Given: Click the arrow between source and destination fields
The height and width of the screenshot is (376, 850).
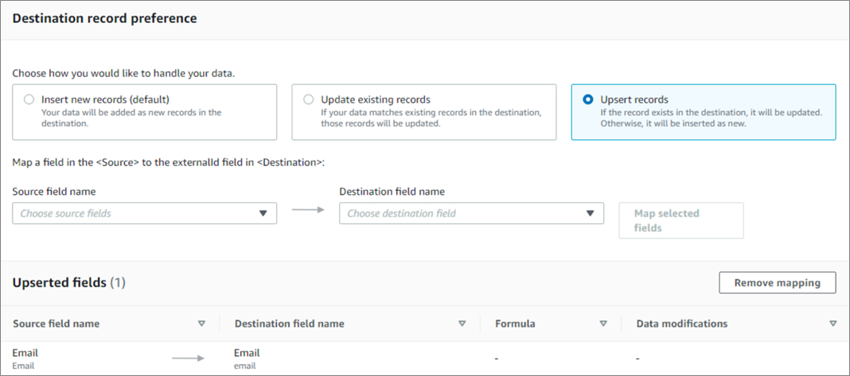Looking at the screenshot, I should (x=308, y=211).
